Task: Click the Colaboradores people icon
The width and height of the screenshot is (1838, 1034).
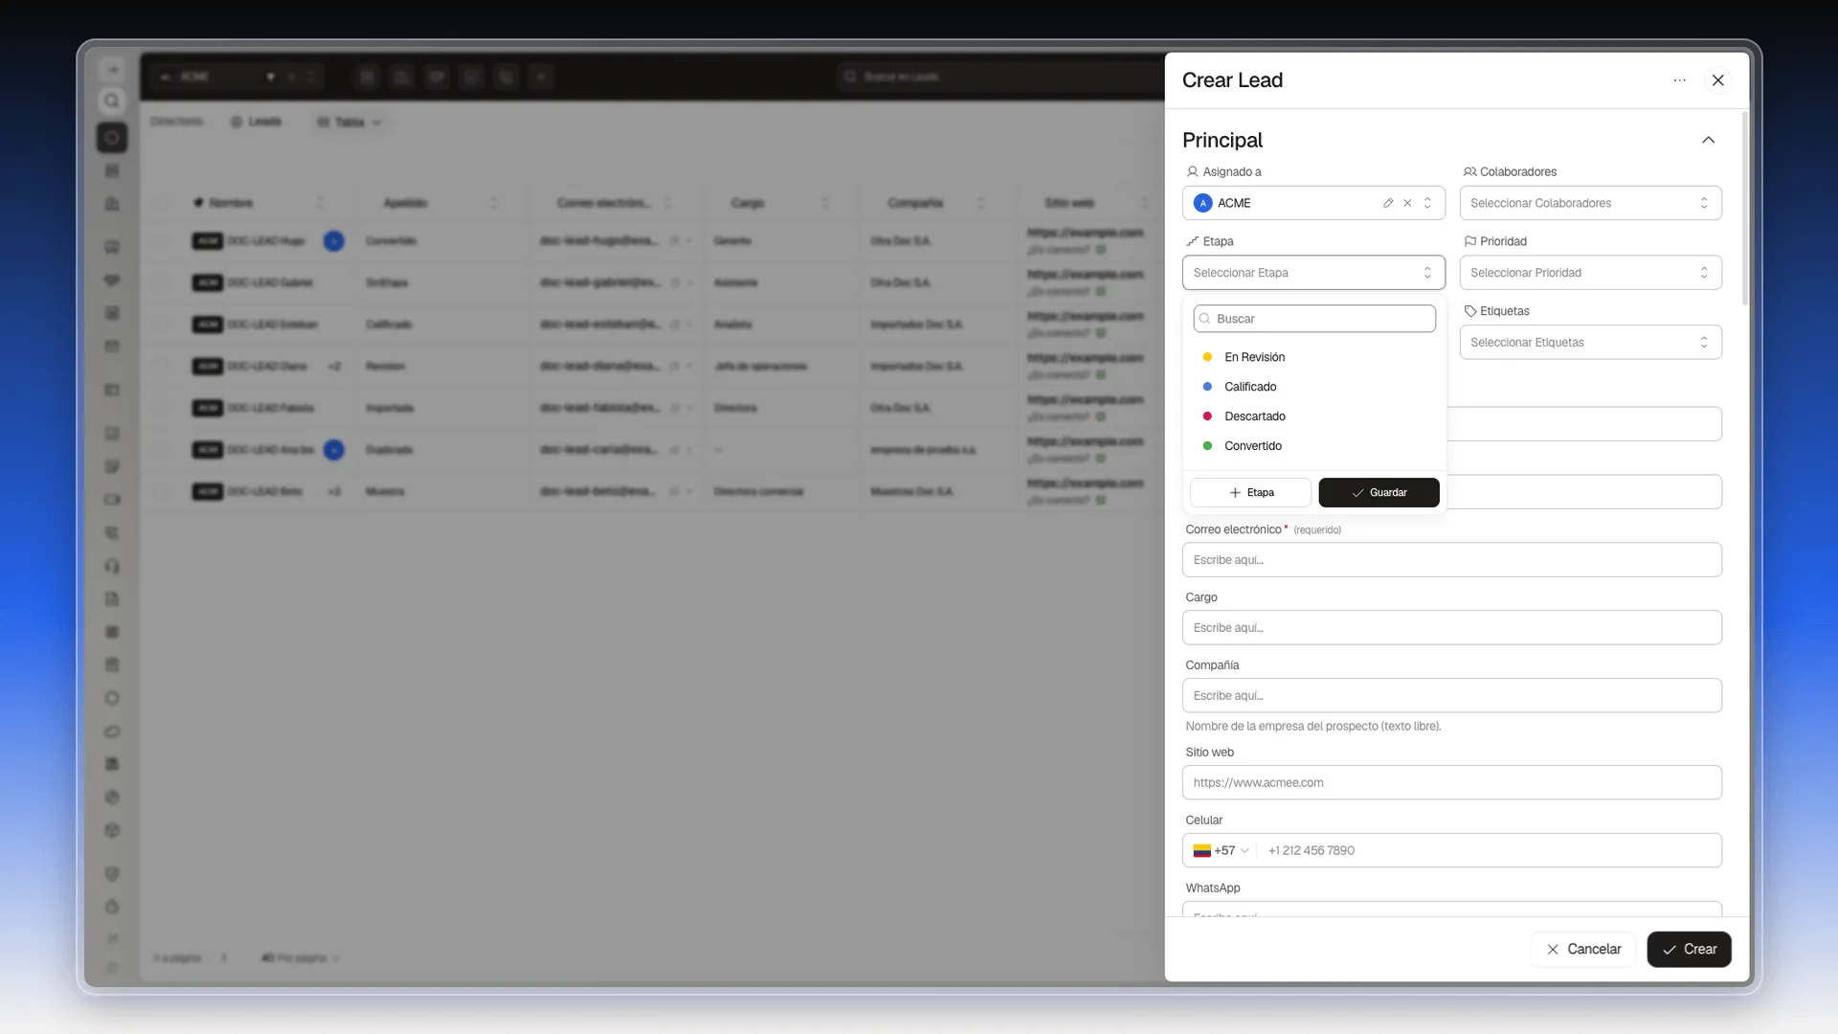Action: tap(1469, 172)
